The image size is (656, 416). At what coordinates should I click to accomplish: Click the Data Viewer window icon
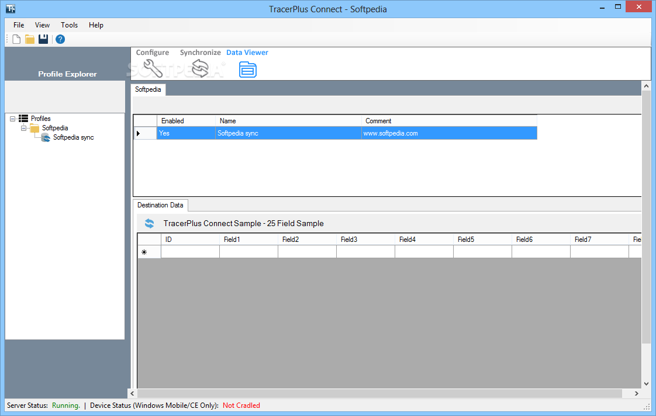(248, 70)
